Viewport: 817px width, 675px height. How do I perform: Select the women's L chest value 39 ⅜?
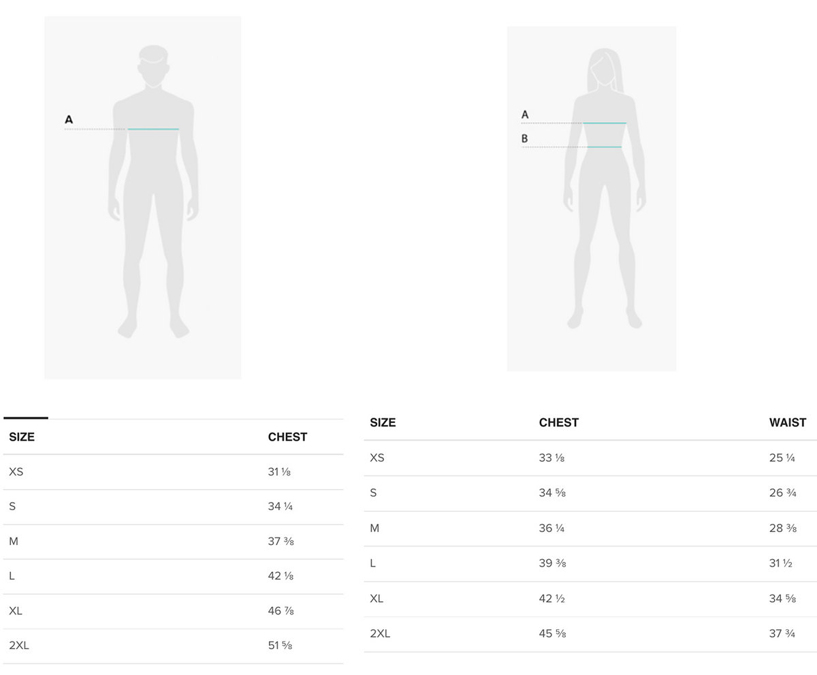(552, 563)
